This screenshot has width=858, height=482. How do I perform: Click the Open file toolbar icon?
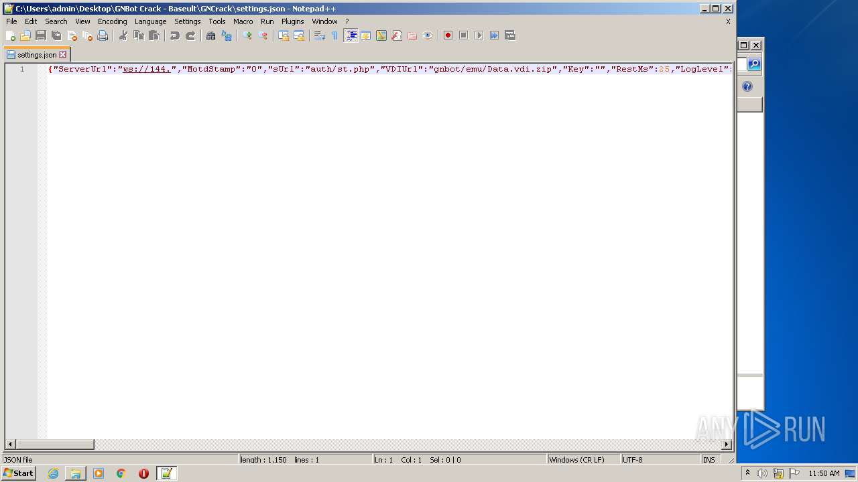[25, 35]
